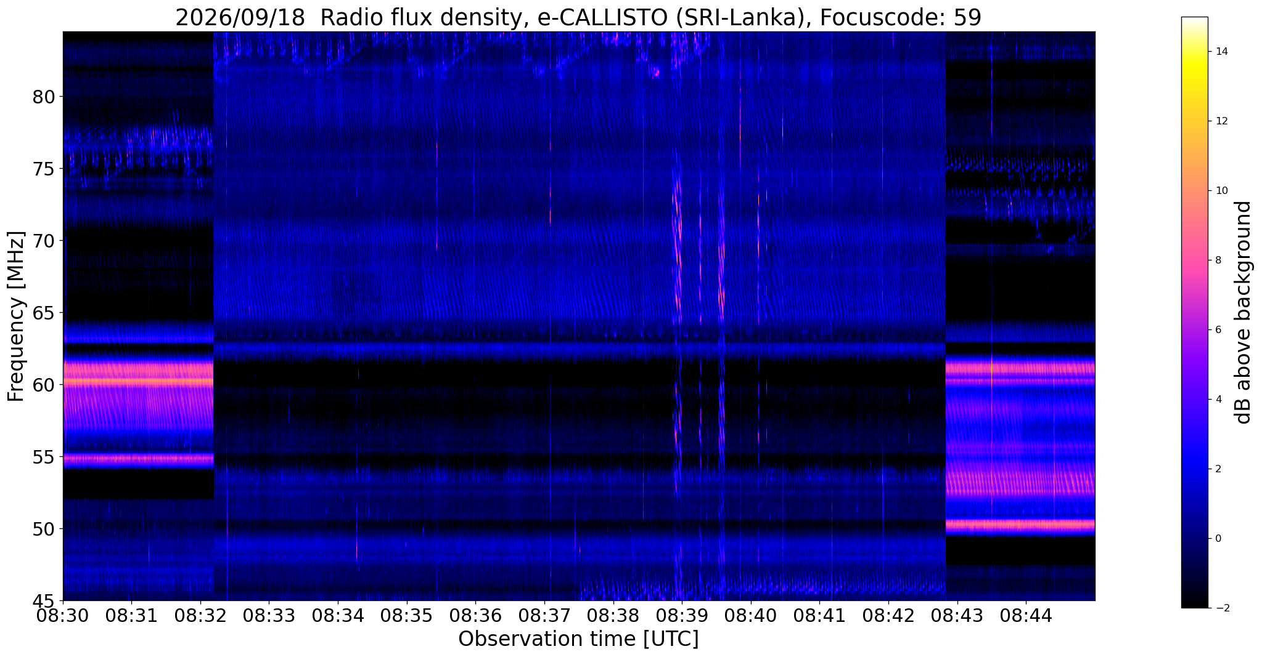Click the 'Frequency [MHz]' axis label

click(x=16, y=316)
